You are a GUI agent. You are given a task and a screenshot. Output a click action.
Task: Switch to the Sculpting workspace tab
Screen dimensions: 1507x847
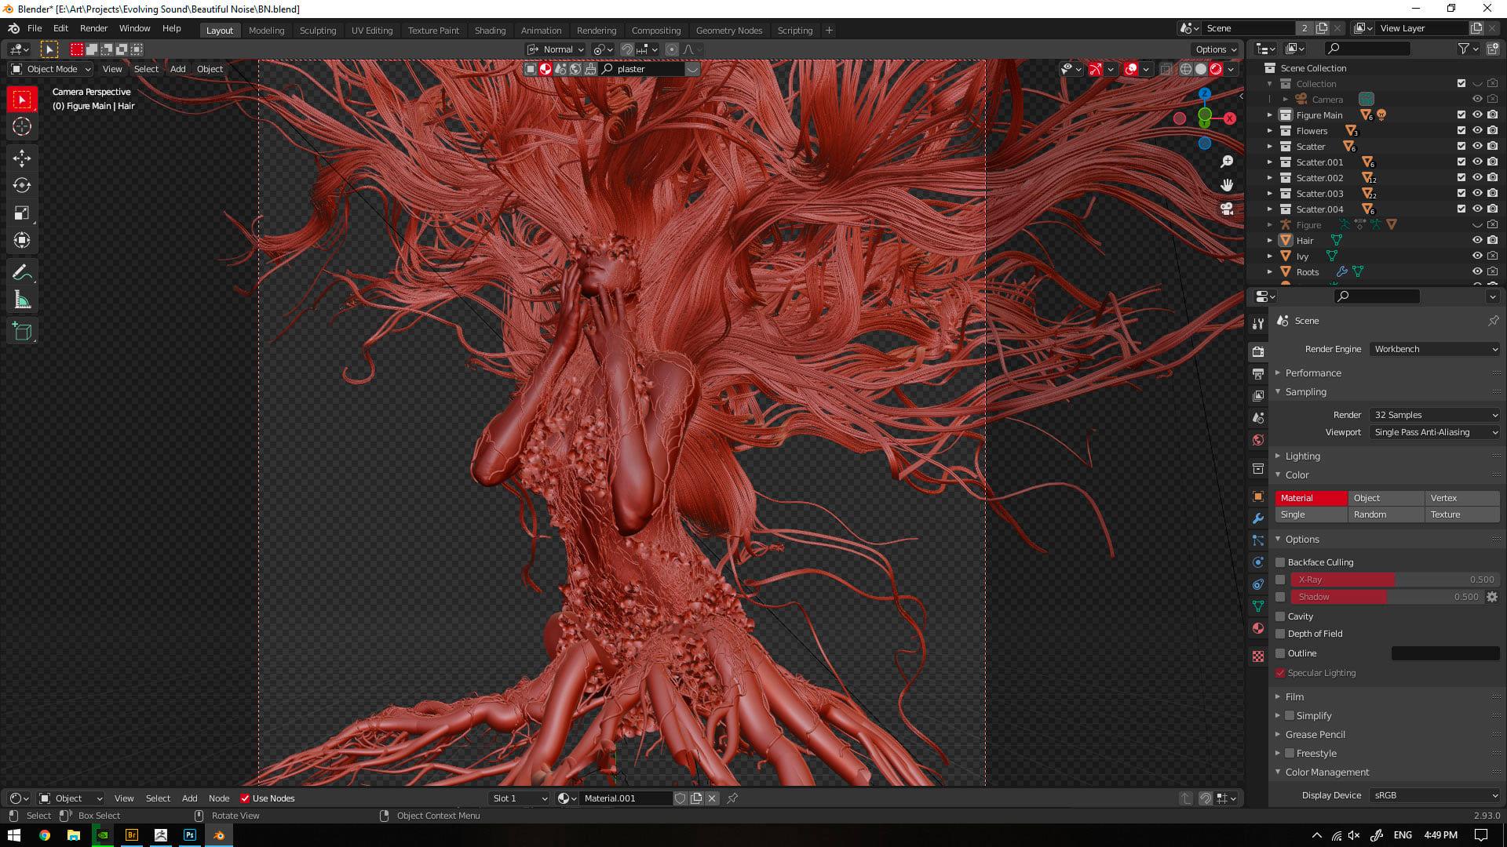(317, 31)
